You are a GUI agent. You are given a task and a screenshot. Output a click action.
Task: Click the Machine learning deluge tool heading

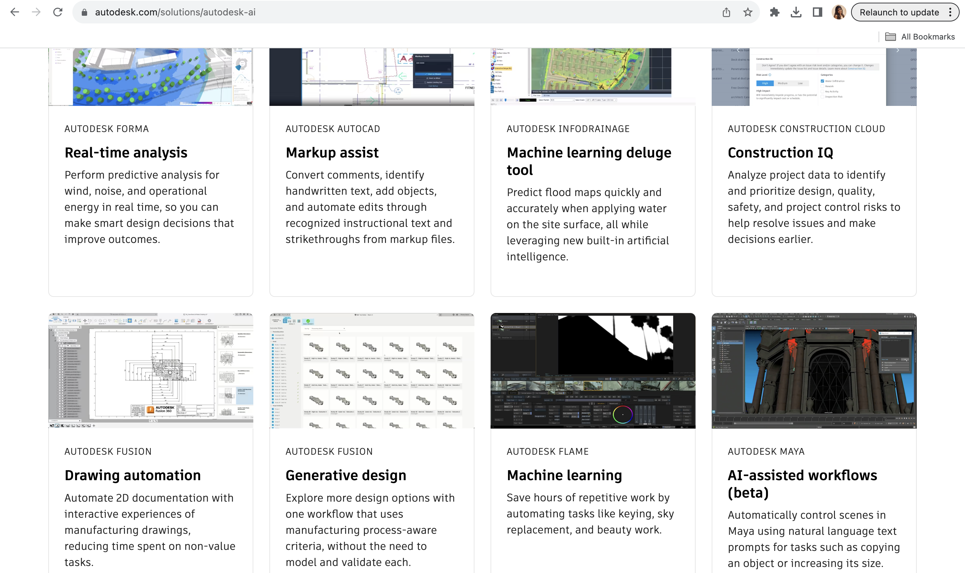click(589, 161)
